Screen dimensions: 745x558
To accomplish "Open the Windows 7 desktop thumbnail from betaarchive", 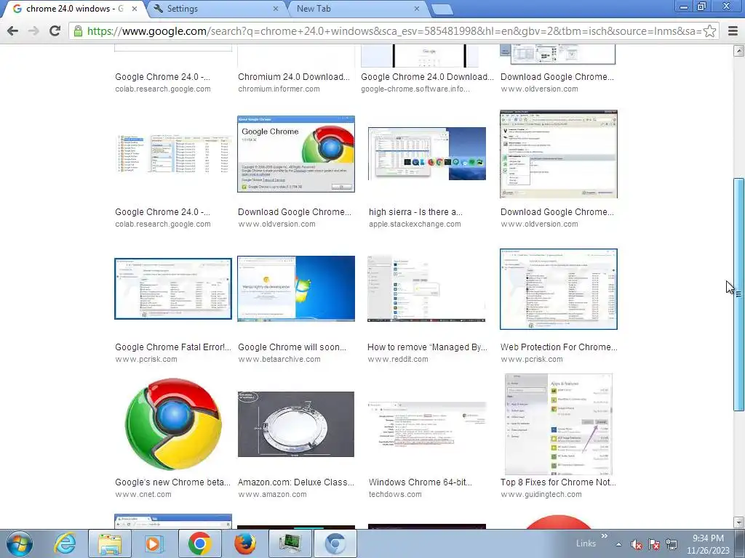I will pos(296,288).
